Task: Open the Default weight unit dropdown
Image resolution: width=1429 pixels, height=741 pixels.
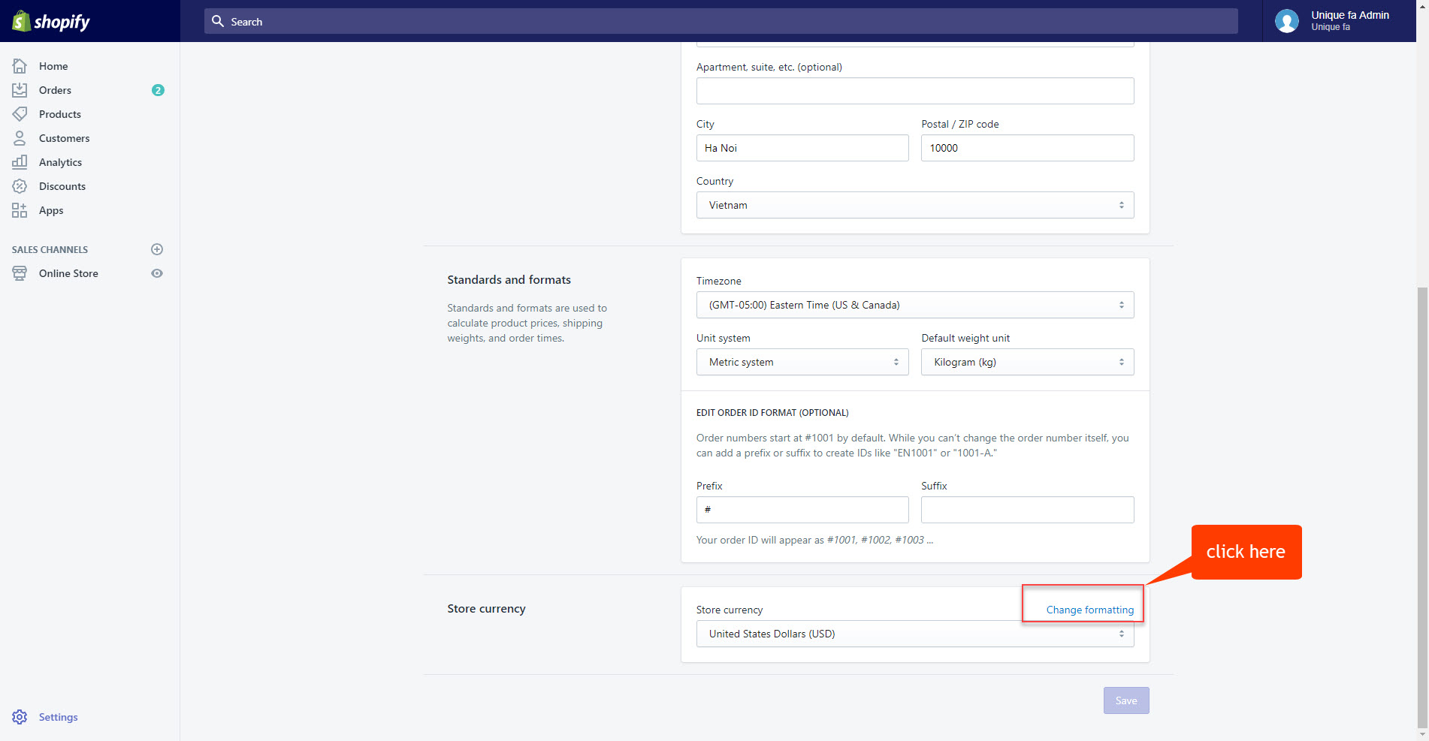Action: [x=1028, y=362]
